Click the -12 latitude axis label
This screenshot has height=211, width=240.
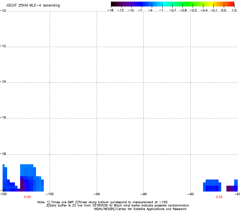pyautogui.click(x=3, y=46)
